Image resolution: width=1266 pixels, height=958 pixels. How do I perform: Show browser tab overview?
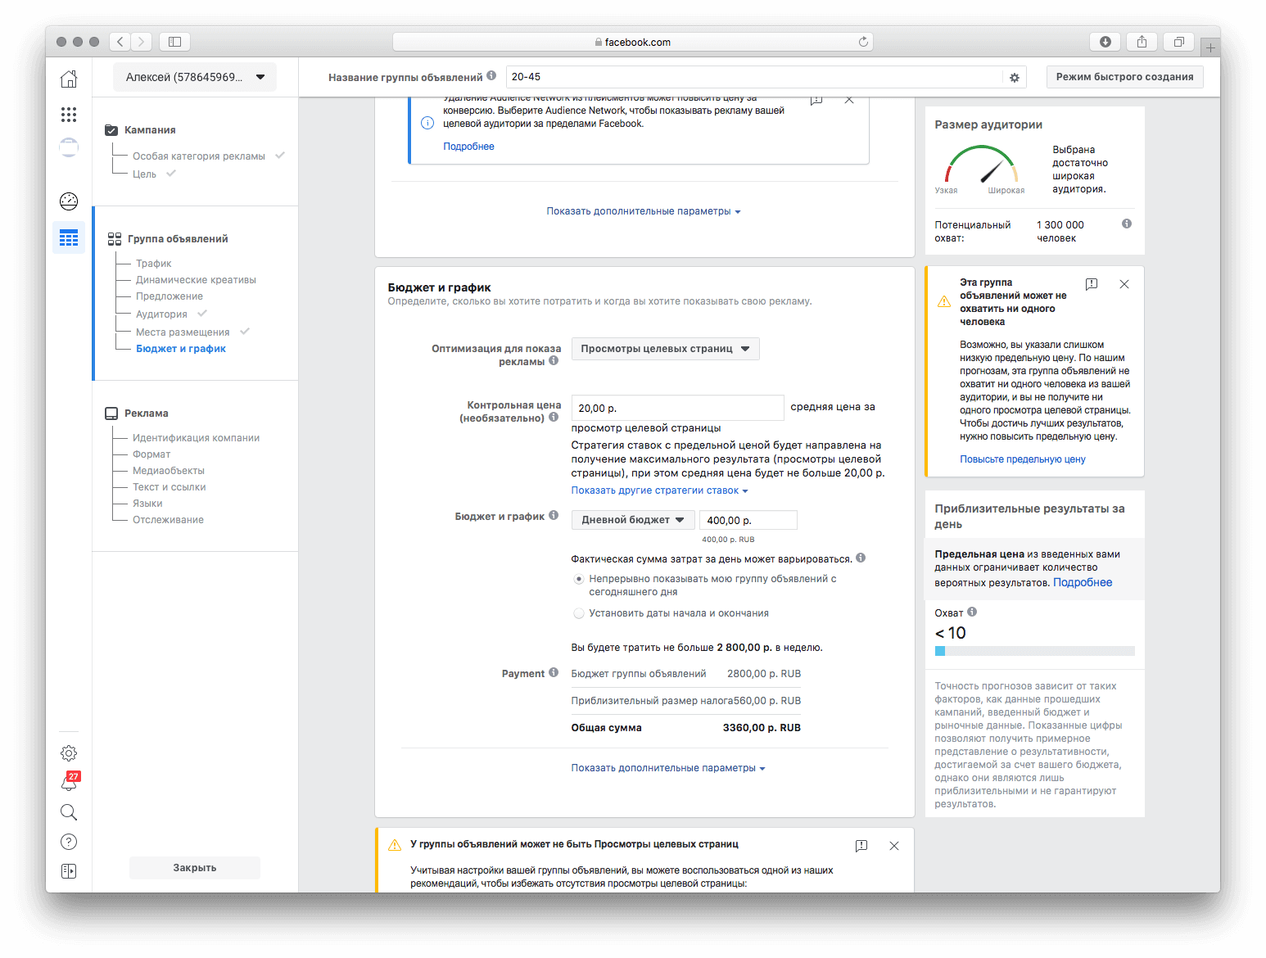coord(1179,42)
